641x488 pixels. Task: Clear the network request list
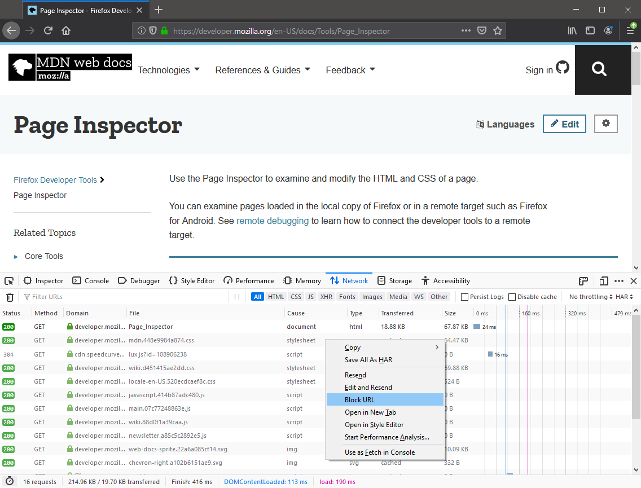pos(10,297)
